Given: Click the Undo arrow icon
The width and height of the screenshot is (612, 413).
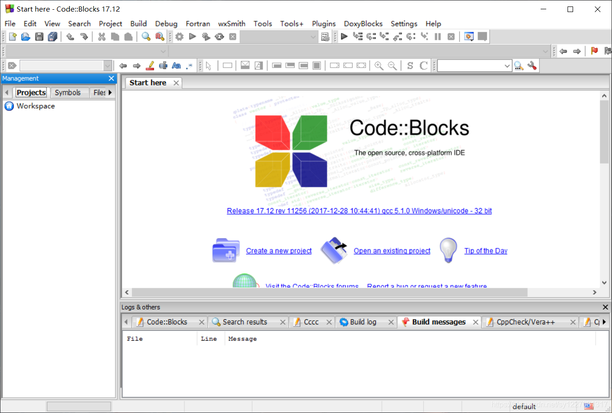Looking at the screenshot, I should coord(70,37).
